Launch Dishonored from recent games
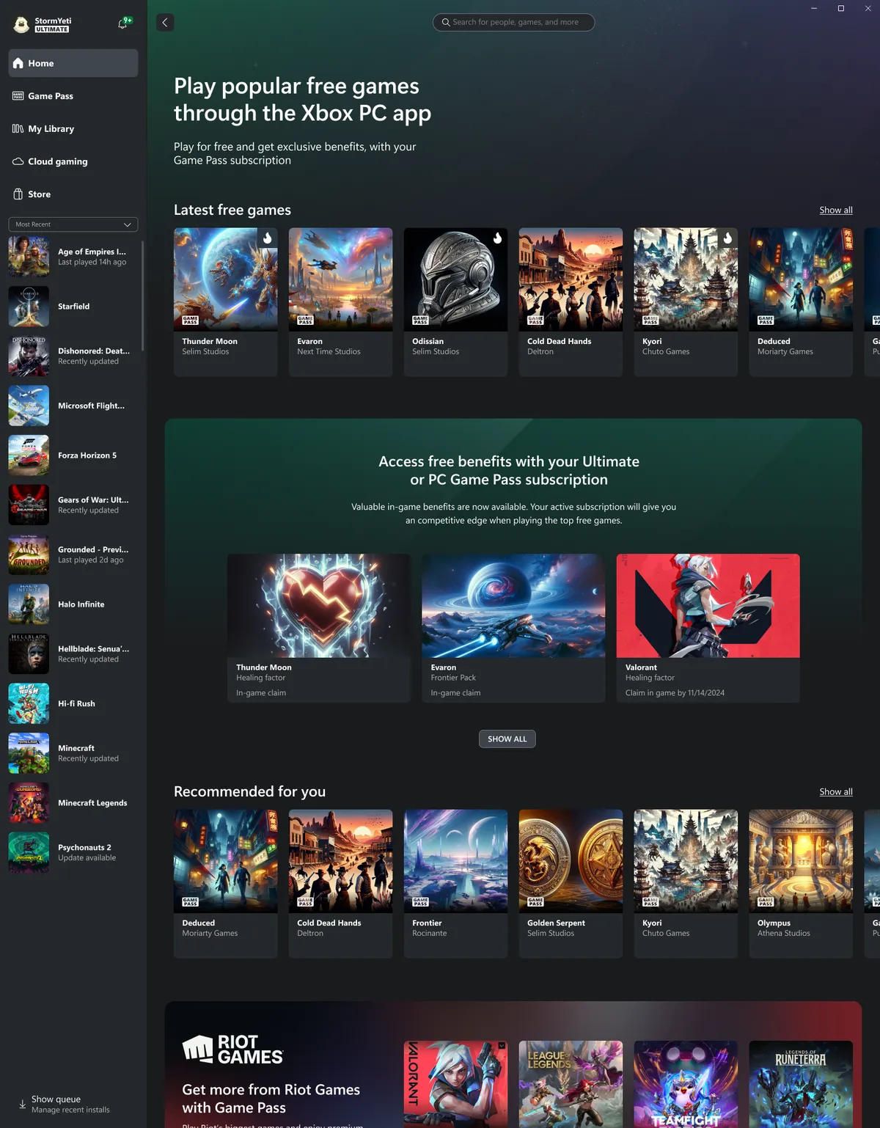Viewport: 880px width, 1128px height. (x=73, y=356)
